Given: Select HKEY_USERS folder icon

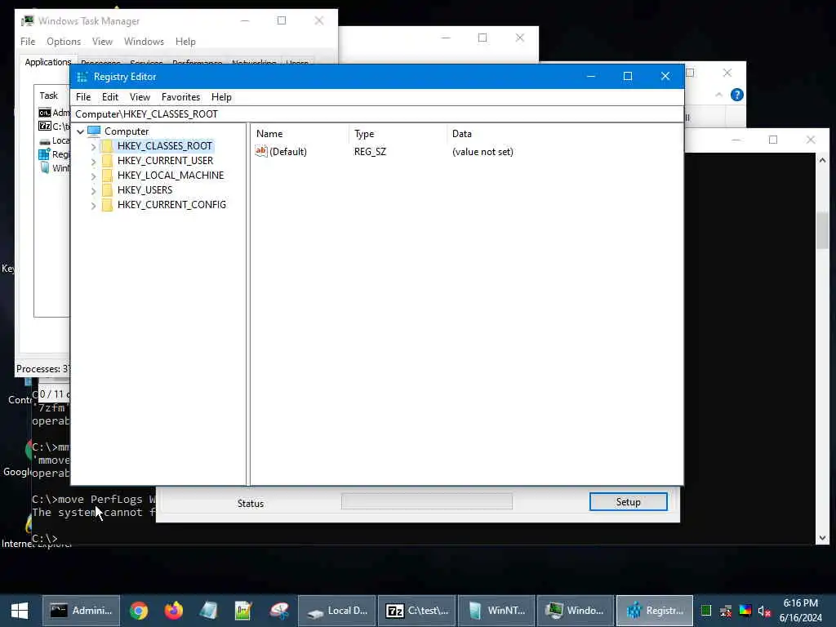Looking at the screenshot, I should tap(107, 189).
